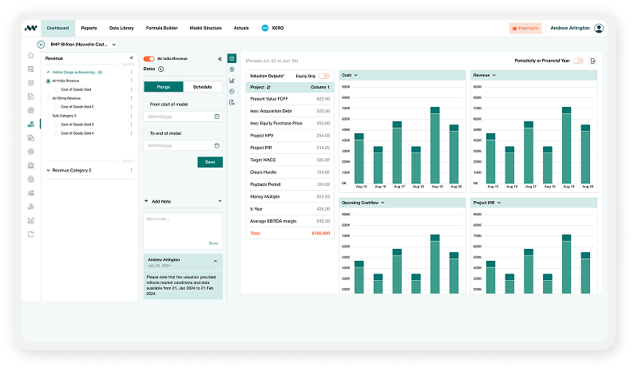Check the From start of model checkbox
634x371 pixels.
[x=145, y=104]
